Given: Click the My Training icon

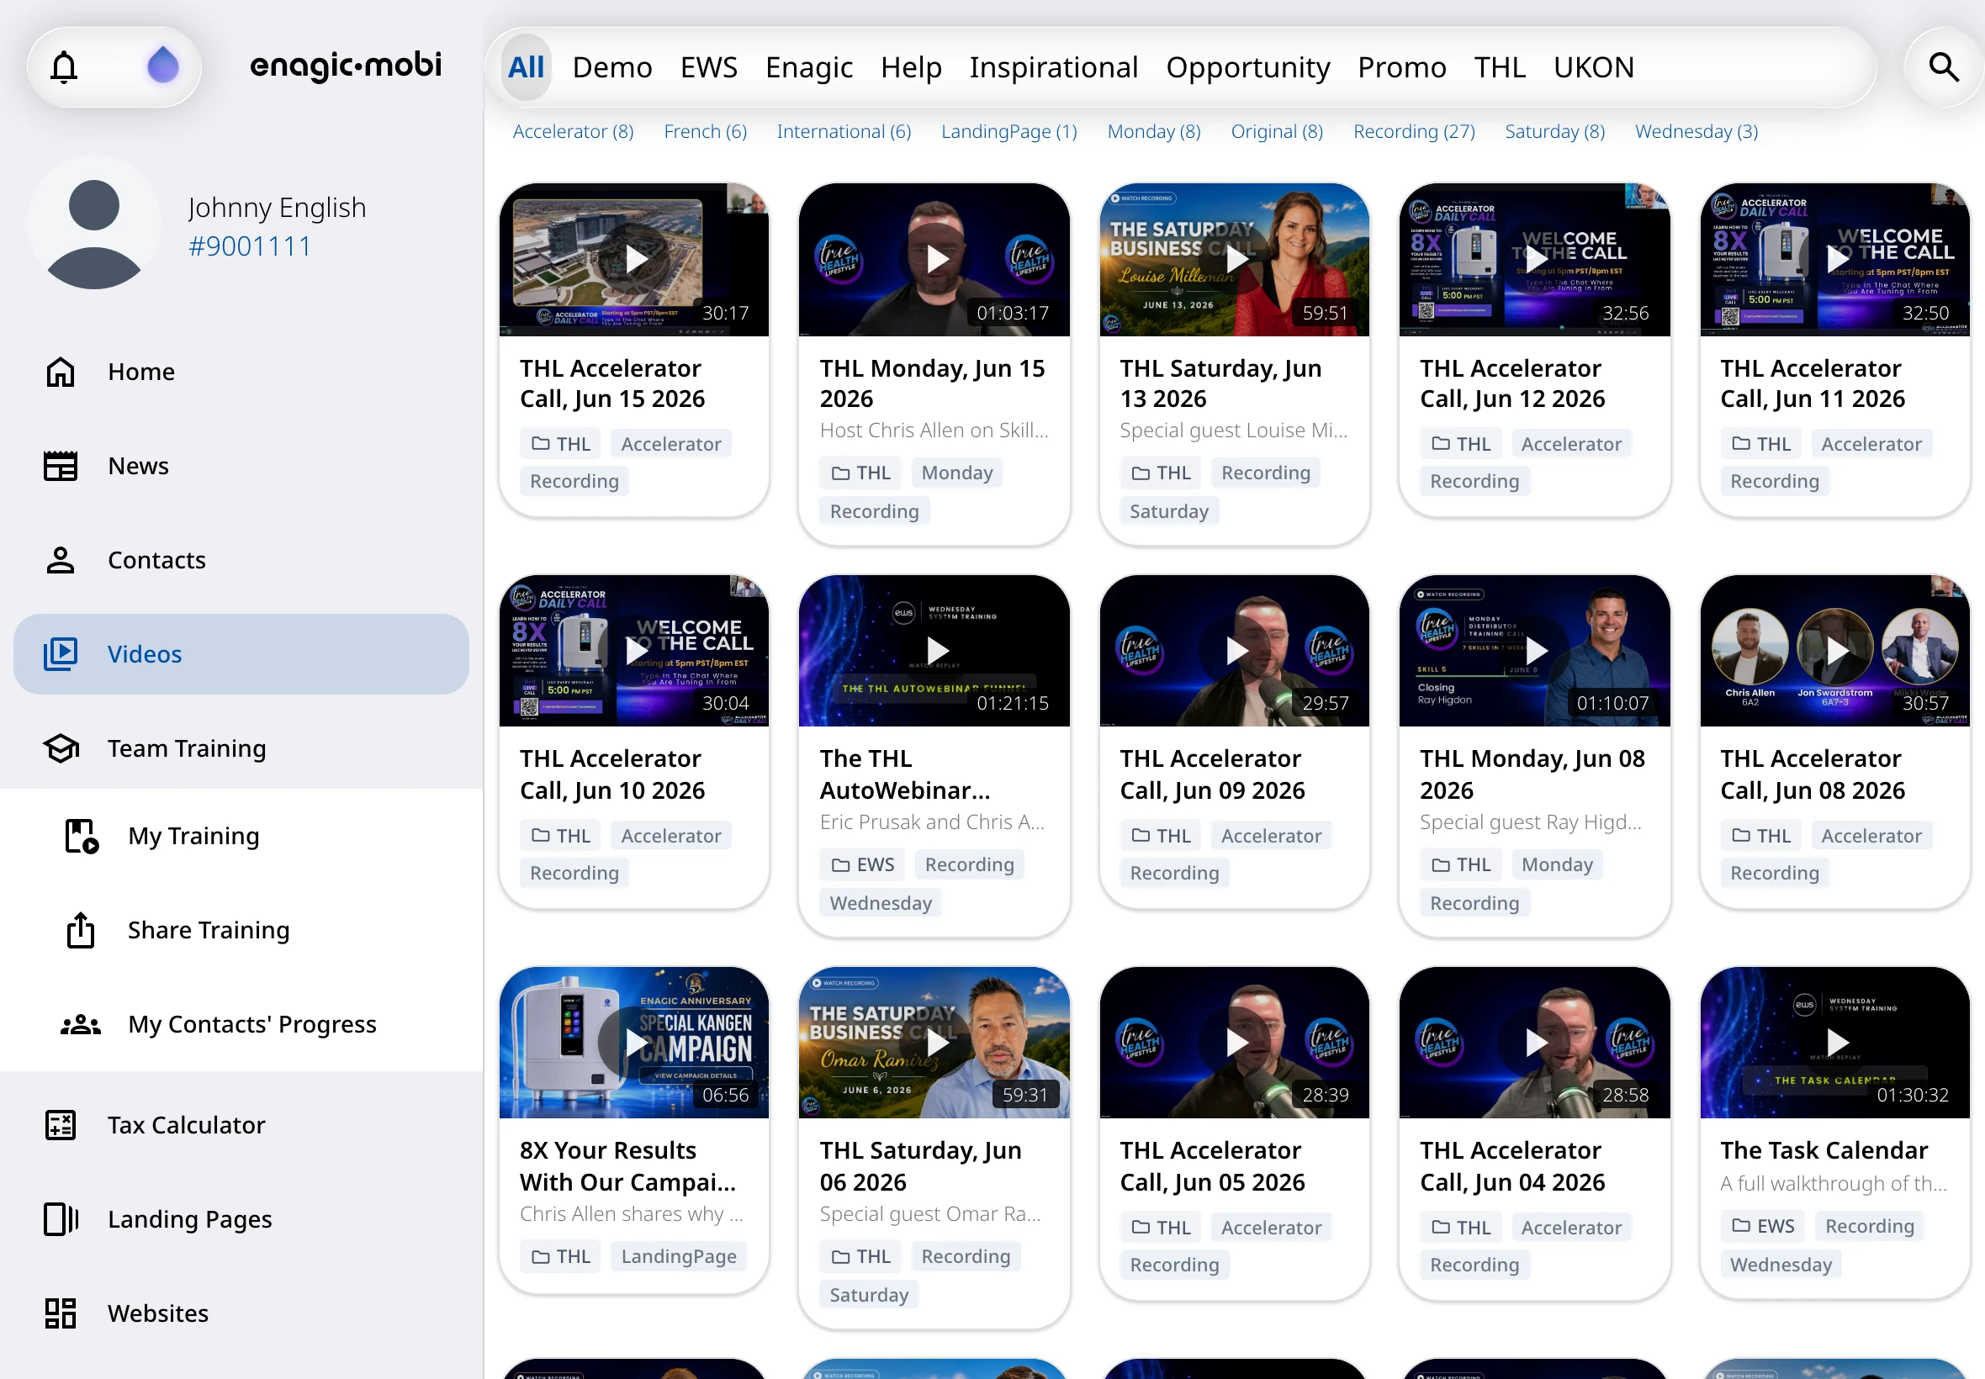Looking at the screenshot, I should coord(82,836).
